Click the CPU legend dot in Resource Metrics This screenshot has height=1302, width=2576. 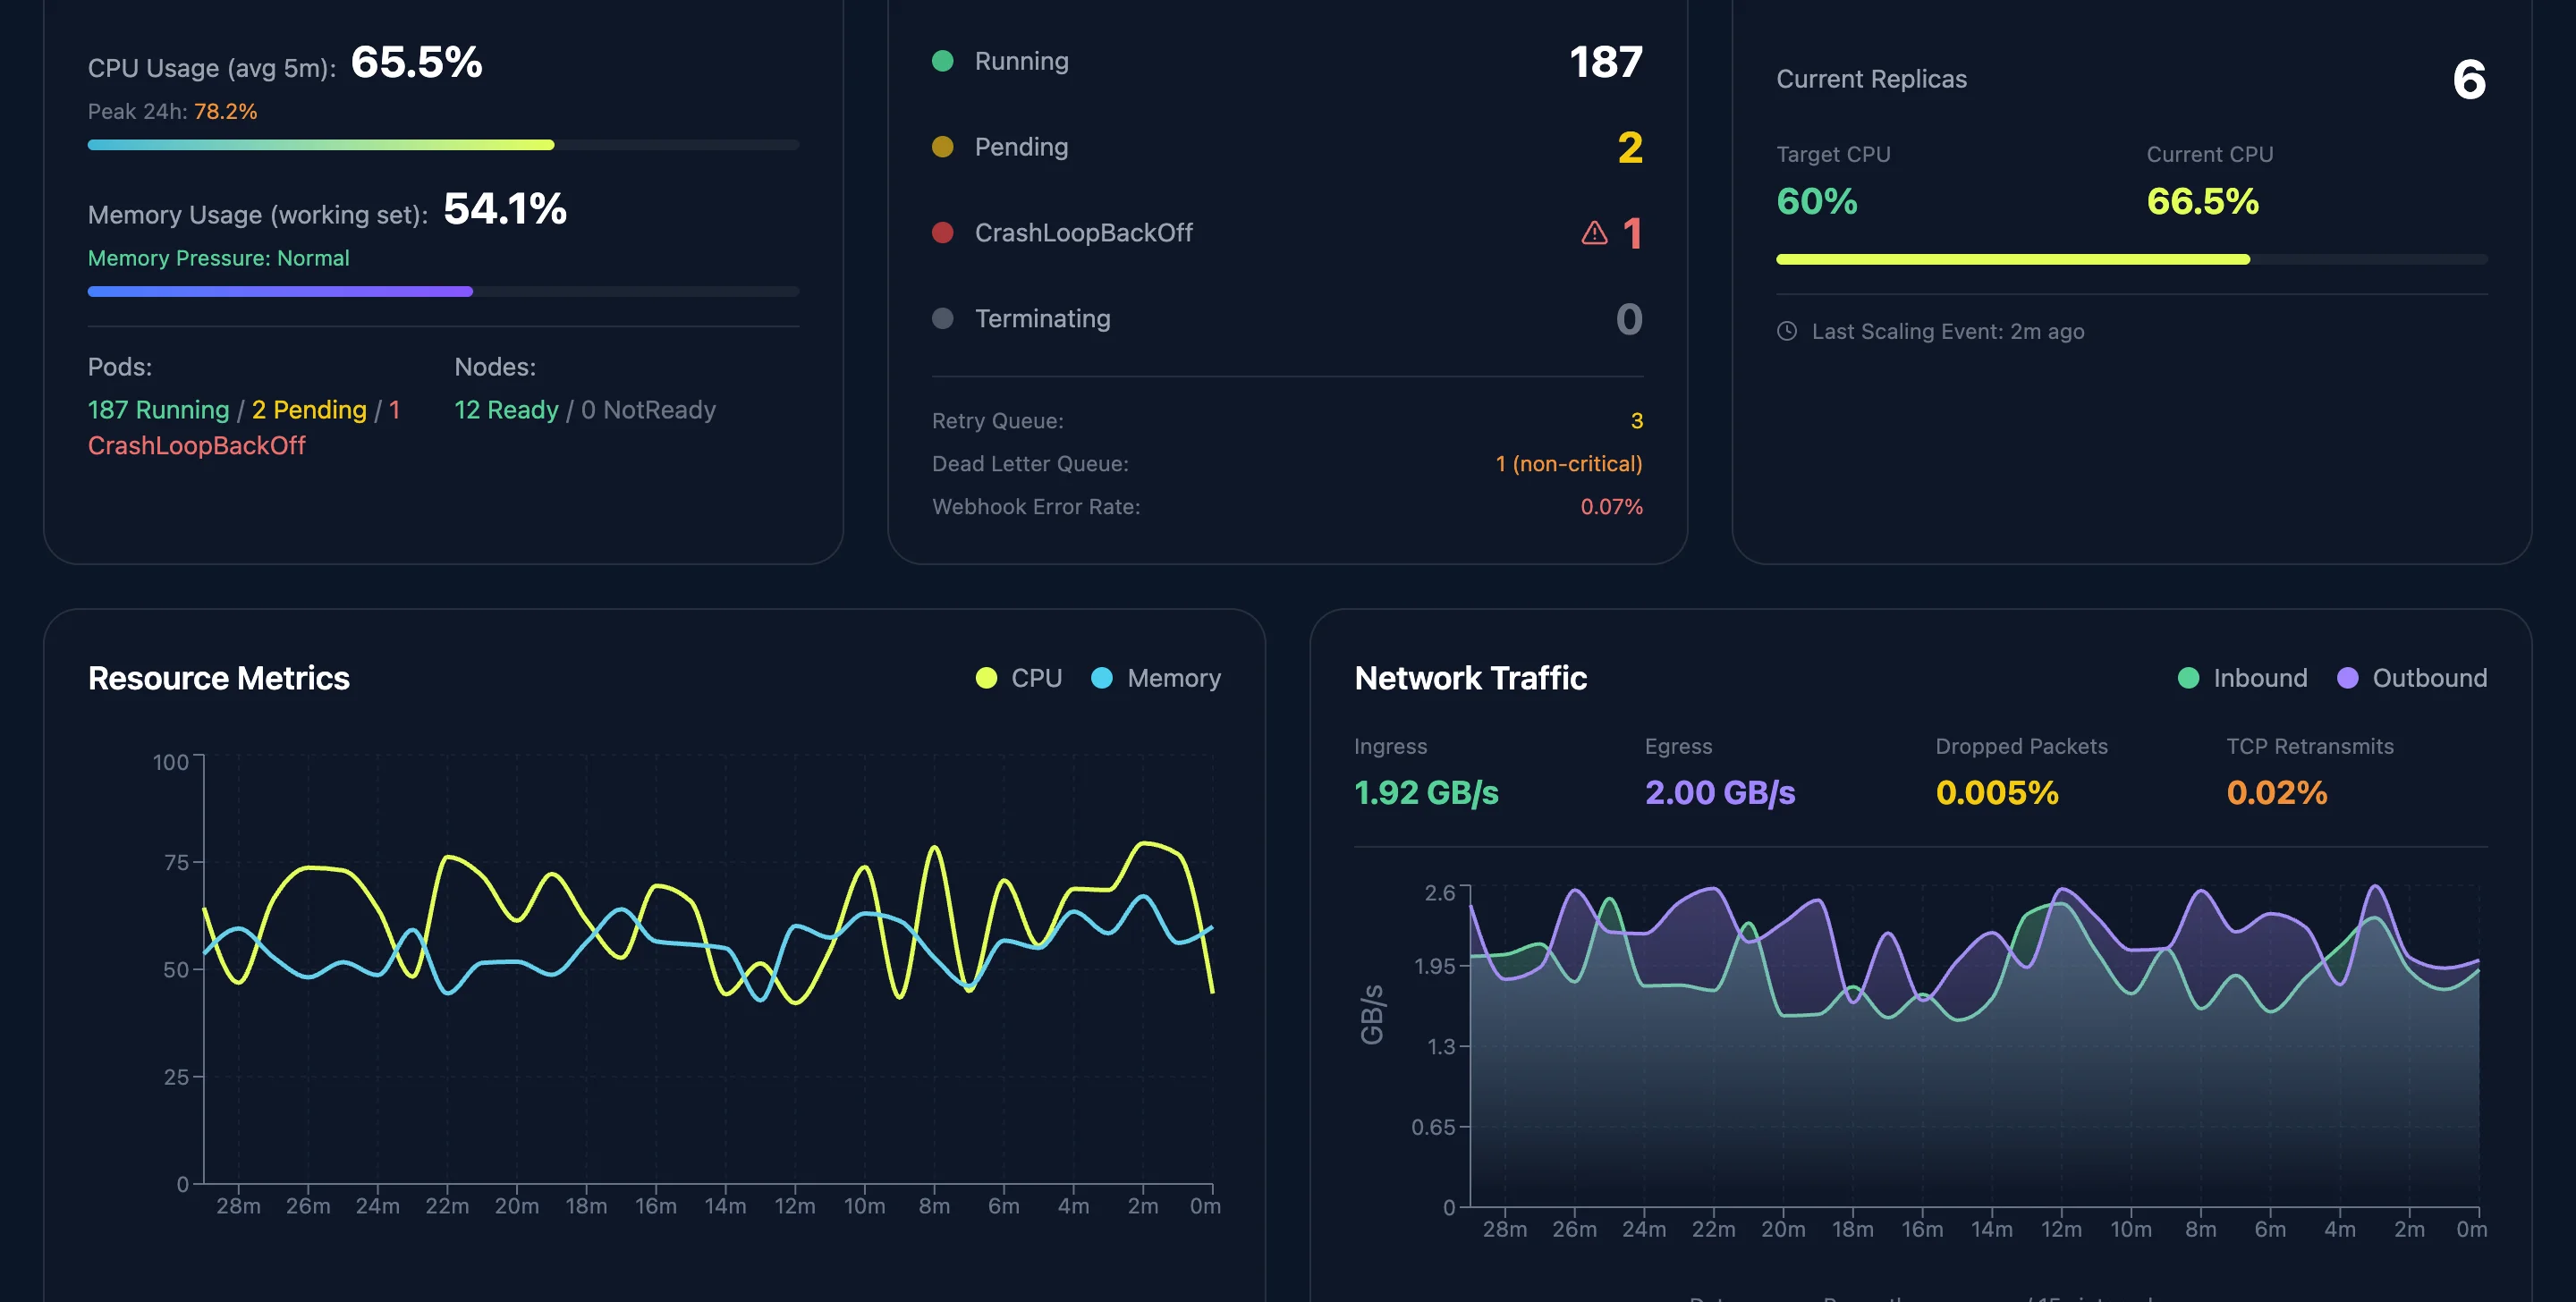point(985,677)
